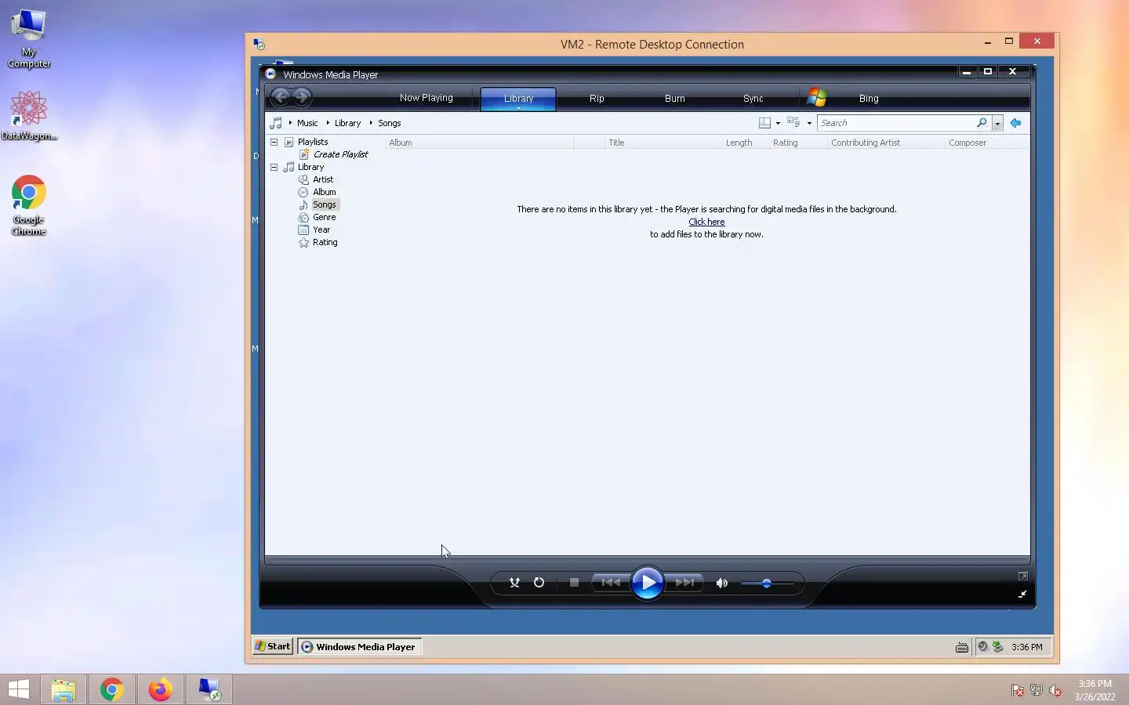Mute the player's sound
Viewport: 1129px width, 705px height.
722,583
